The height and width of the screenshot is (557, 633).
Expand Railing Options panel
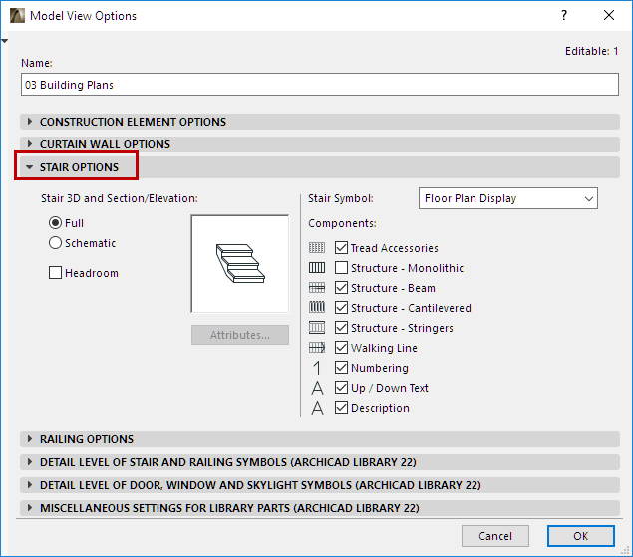pyautogui.click(x=320, y=439)
